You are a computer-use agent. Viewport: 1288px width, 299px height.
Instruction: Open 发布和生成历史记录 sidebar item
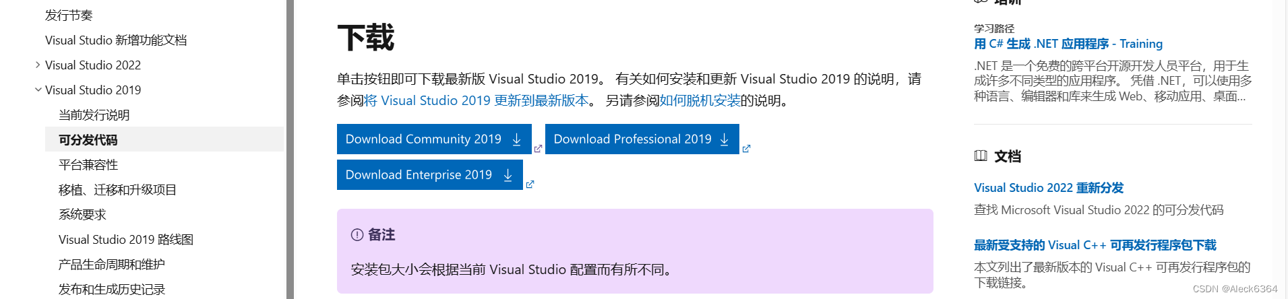(112, 290)
